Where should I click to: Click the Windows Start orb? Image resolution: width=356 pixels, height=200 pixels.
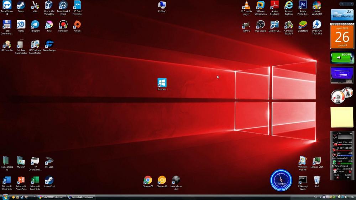point(5,197)
